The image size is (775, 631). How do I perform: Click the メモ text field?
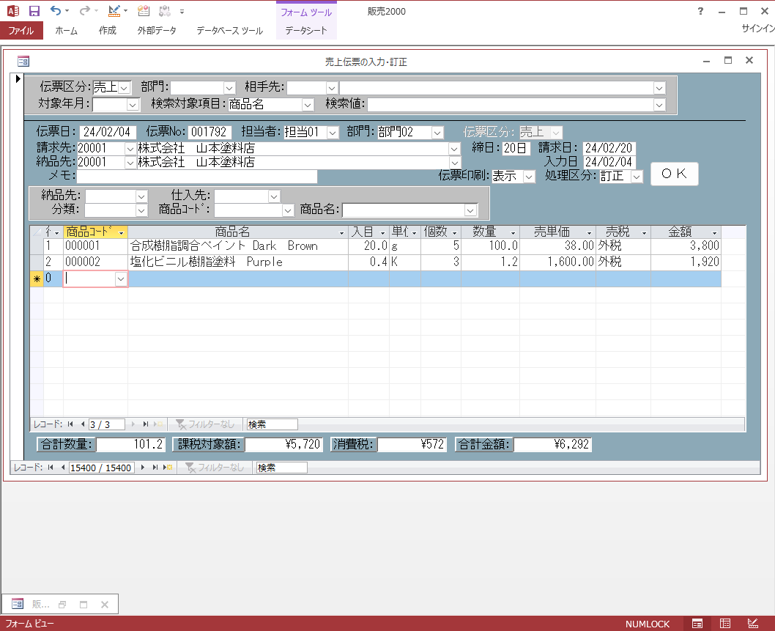coord(197,177)
